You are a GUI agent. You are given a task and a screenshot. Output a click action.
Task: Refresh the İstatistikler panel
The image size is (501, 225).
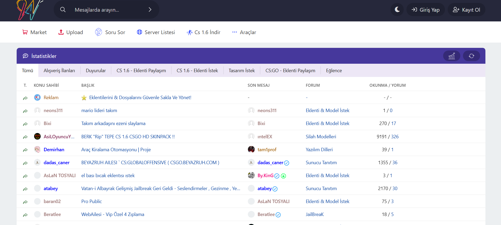coord(471,56)
